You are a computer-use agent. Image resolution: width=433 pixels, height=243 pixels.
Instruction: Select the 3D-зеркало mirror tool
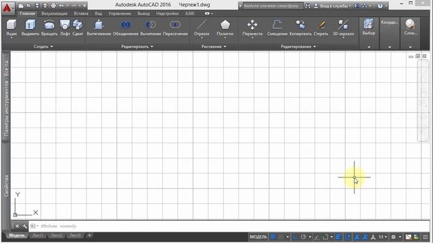[x=343, y=28]
